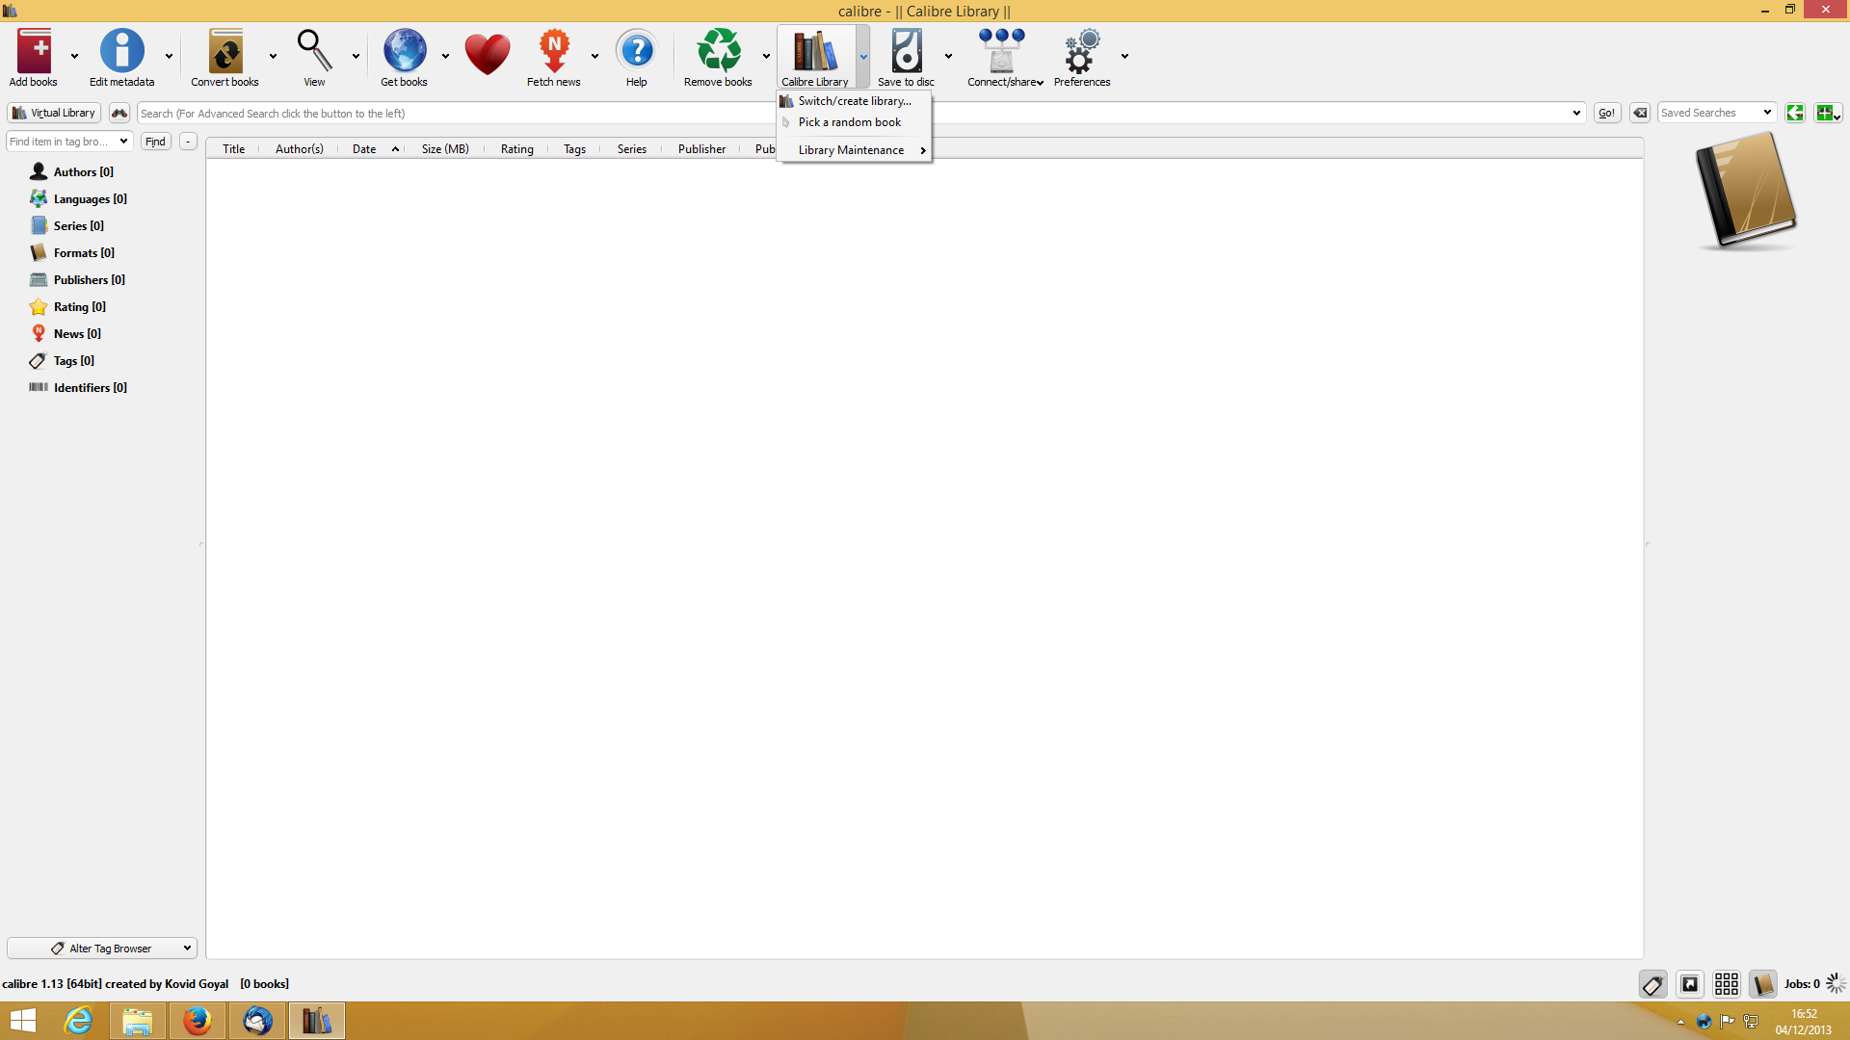Select Switch/create library menu item
Image resolution: width=1850 pixels, height=1040 pixels.
(x=855, y=101)
